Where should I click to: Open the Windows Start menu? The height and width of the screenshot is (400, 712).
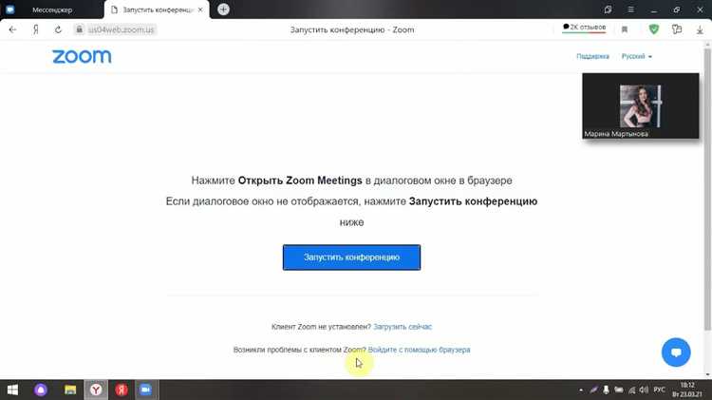point(12,390)
